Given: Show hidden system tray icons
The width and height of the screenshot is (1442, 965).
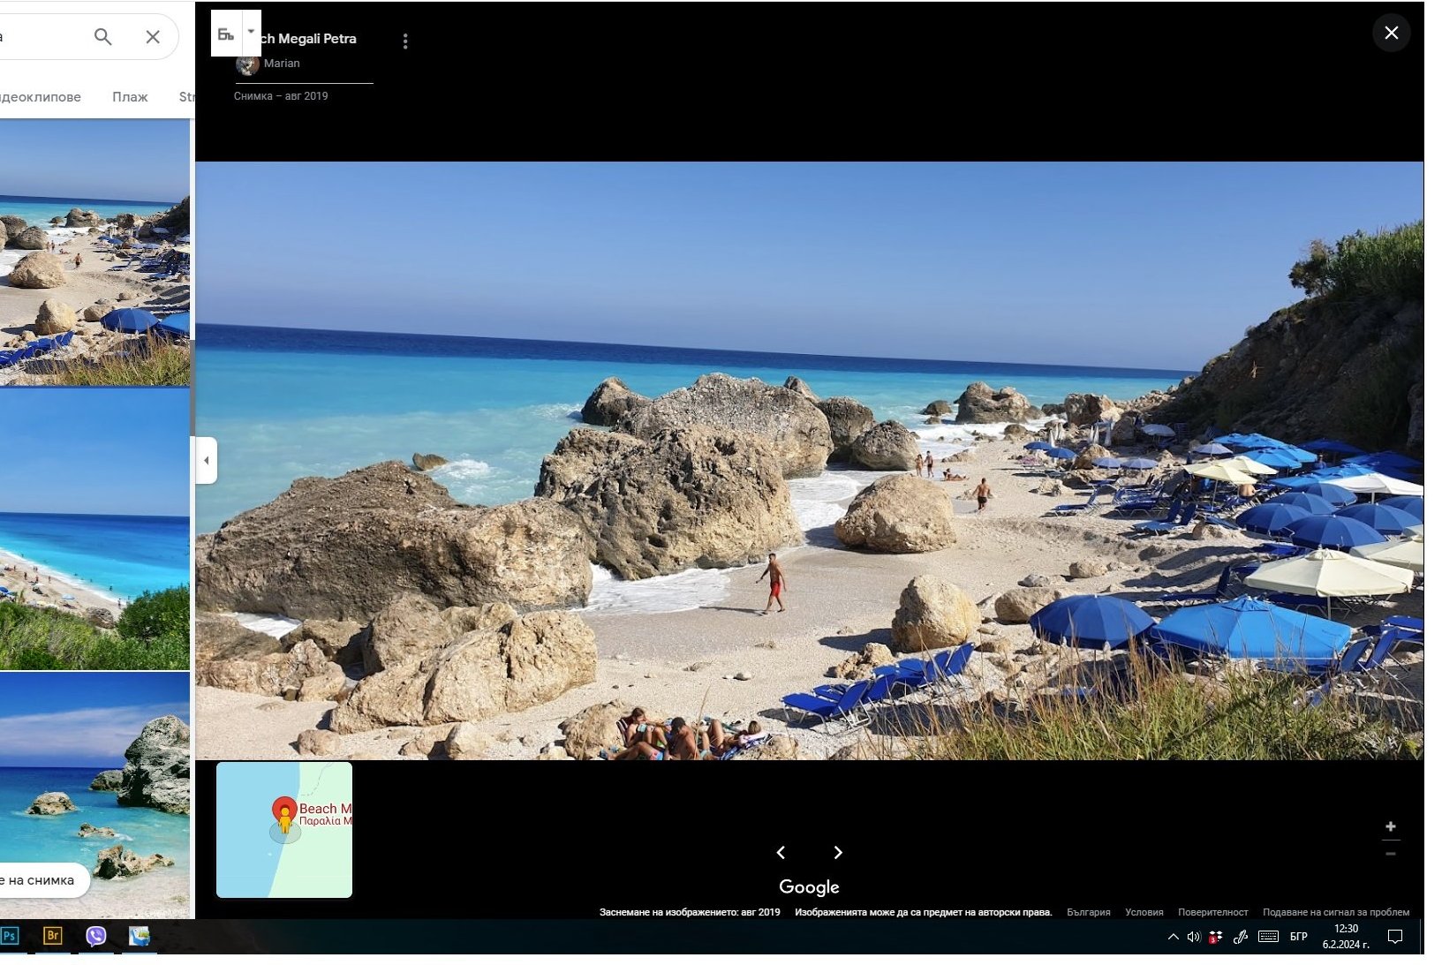Looking at the screenshot, I should tap(1173, 937).
